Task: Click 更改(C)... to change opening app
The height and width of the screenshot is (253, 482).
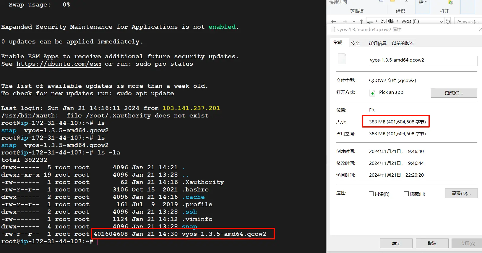Action: 454,93
